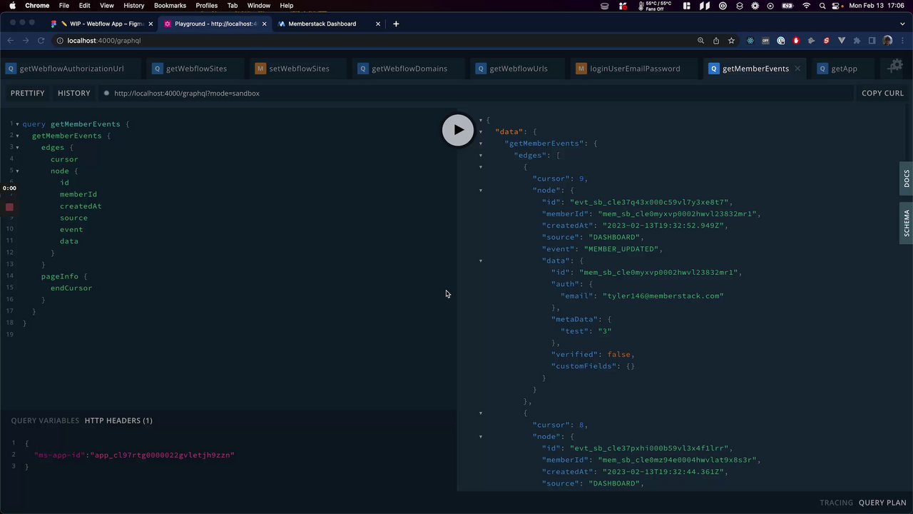The image size is (913, 514).
Task: Open the playground settings gear icon
Action: 894,66
